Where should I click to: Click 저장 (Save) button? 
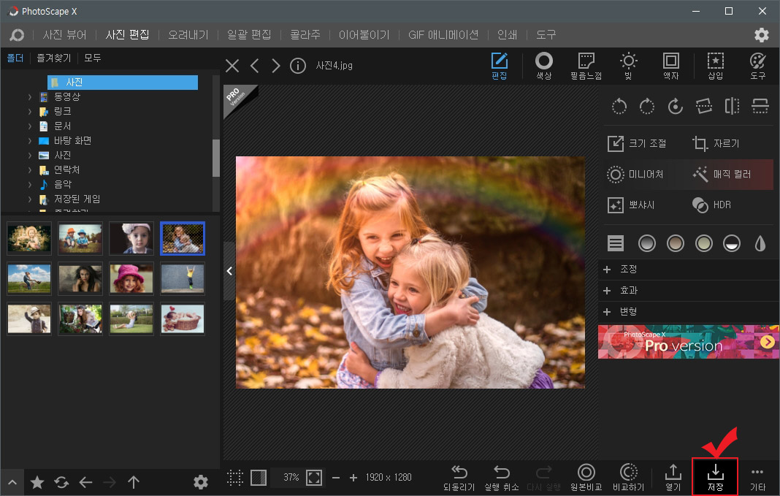(x=715, y=477)
